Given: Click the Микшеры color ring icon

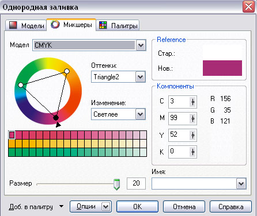Looking at the screenshot, I should [55, 24].
